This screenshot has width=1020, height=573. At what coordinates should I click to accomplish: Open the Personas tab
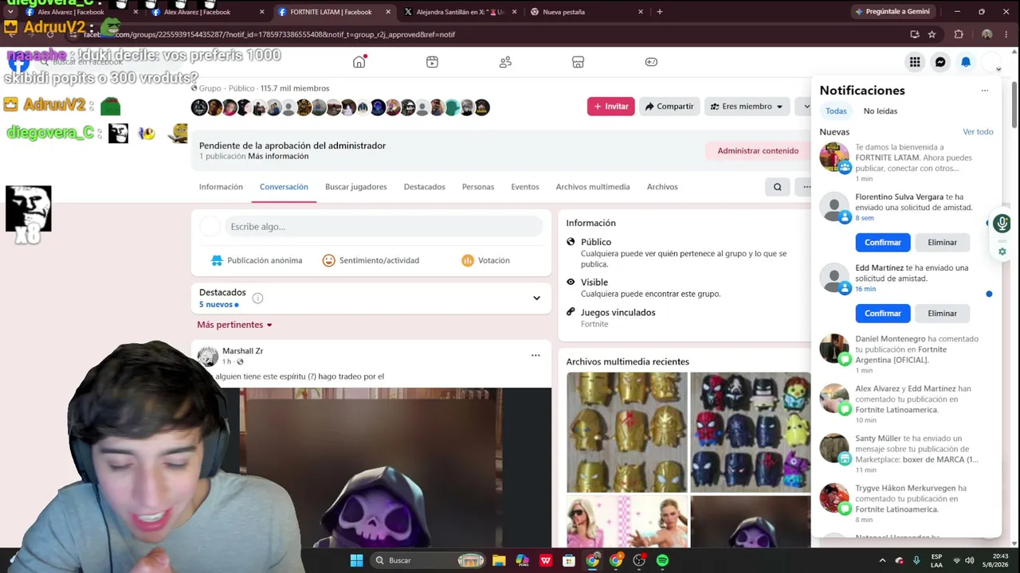(x=478, y=187)
